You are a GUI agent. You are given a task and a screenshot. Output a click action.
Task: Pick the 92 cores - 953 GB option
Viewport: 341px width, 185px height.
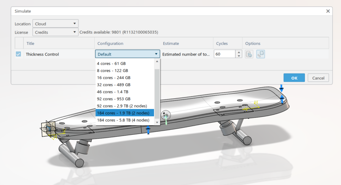click(x=125, y=99)
